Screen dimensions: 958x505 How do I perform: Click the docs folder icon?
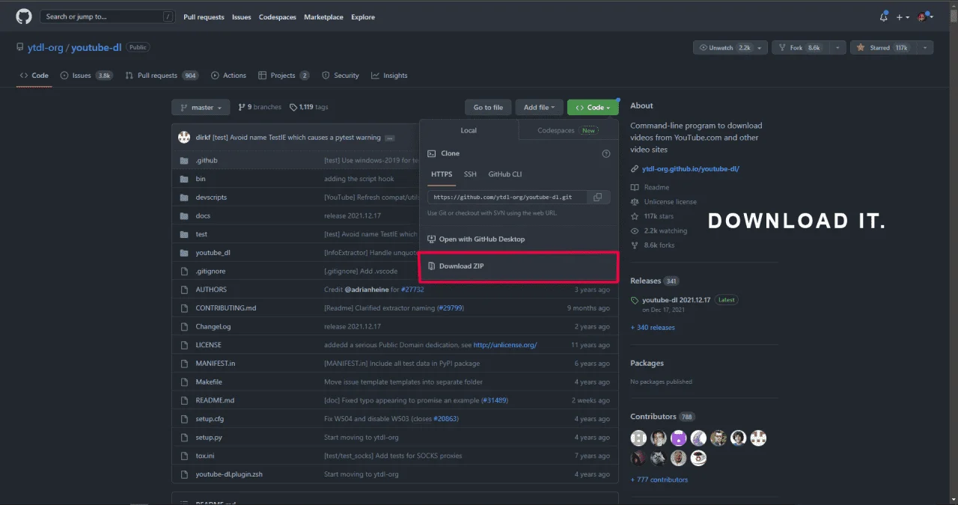pos(183,215)
